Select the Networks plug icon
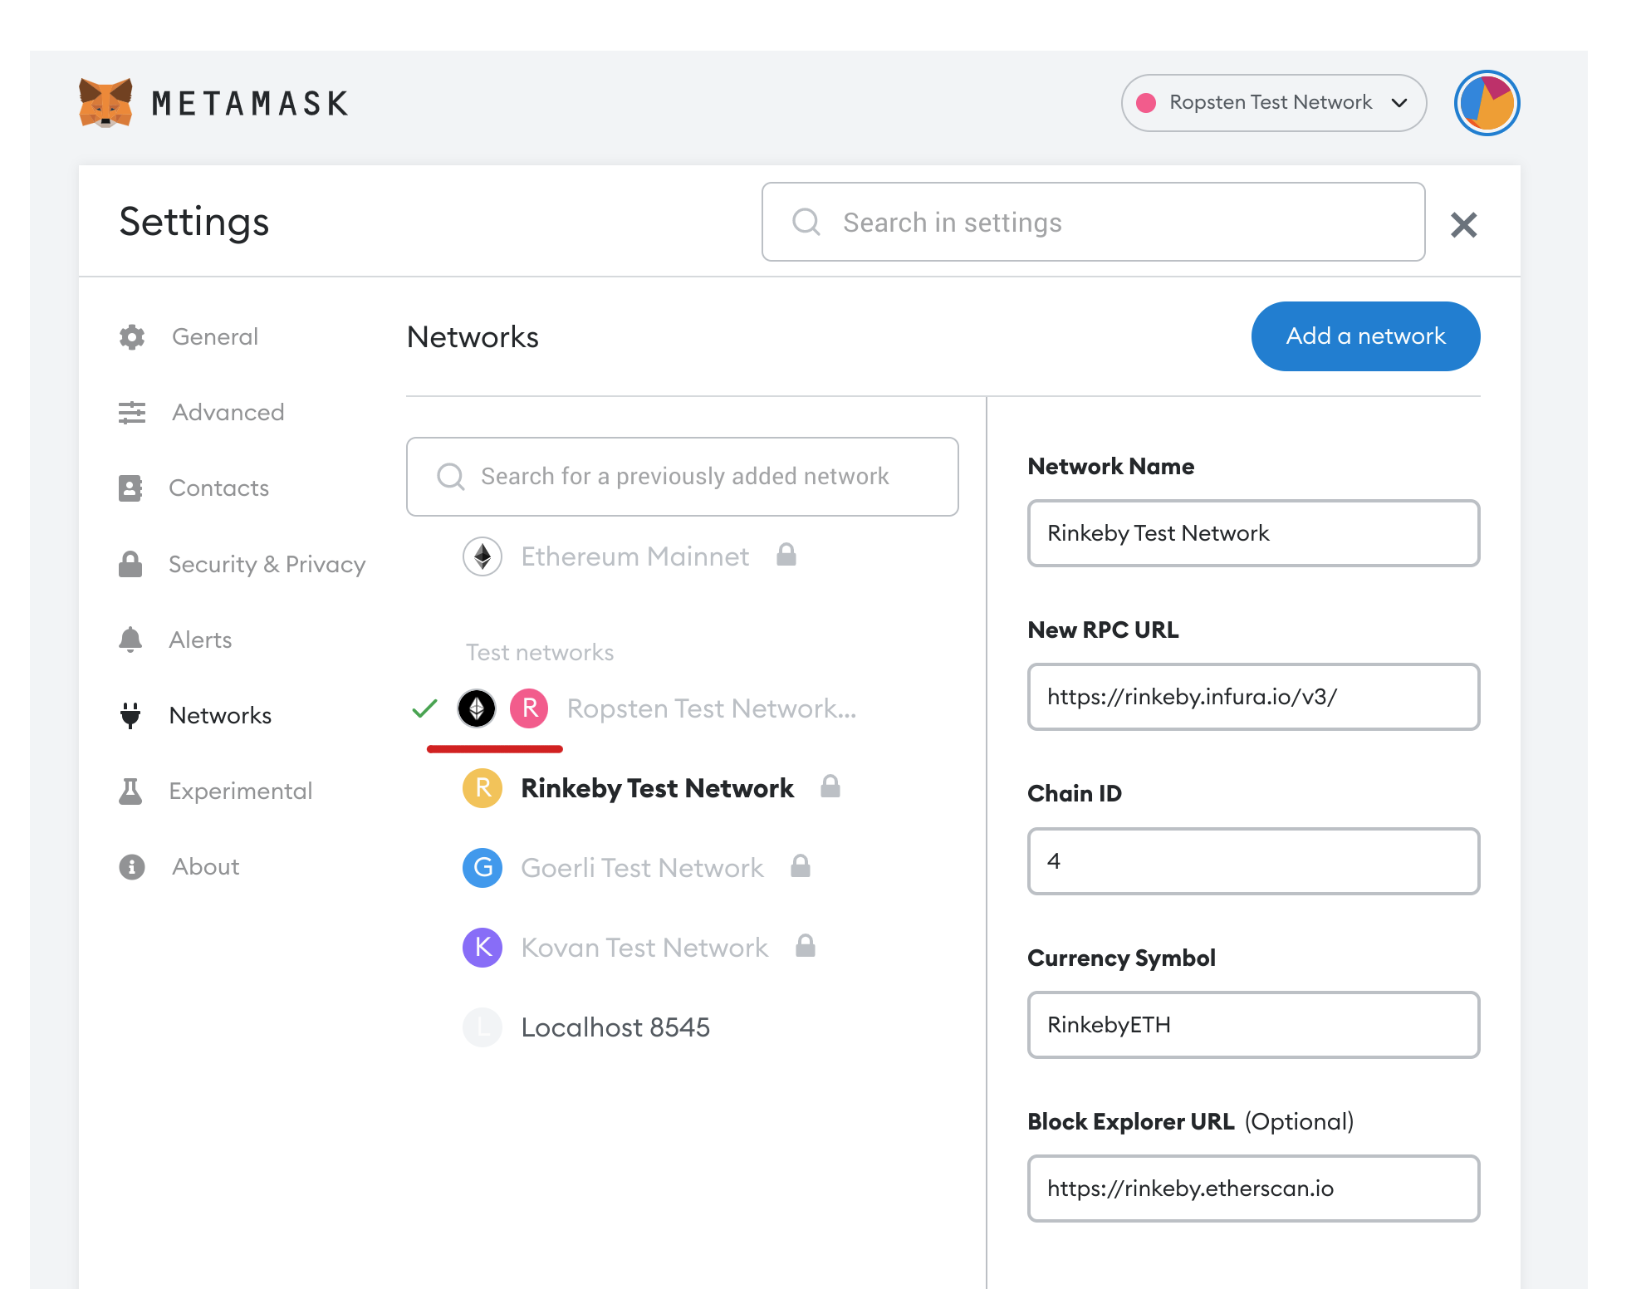Screen dimensions: 1641x1289 tap(131, 715)
